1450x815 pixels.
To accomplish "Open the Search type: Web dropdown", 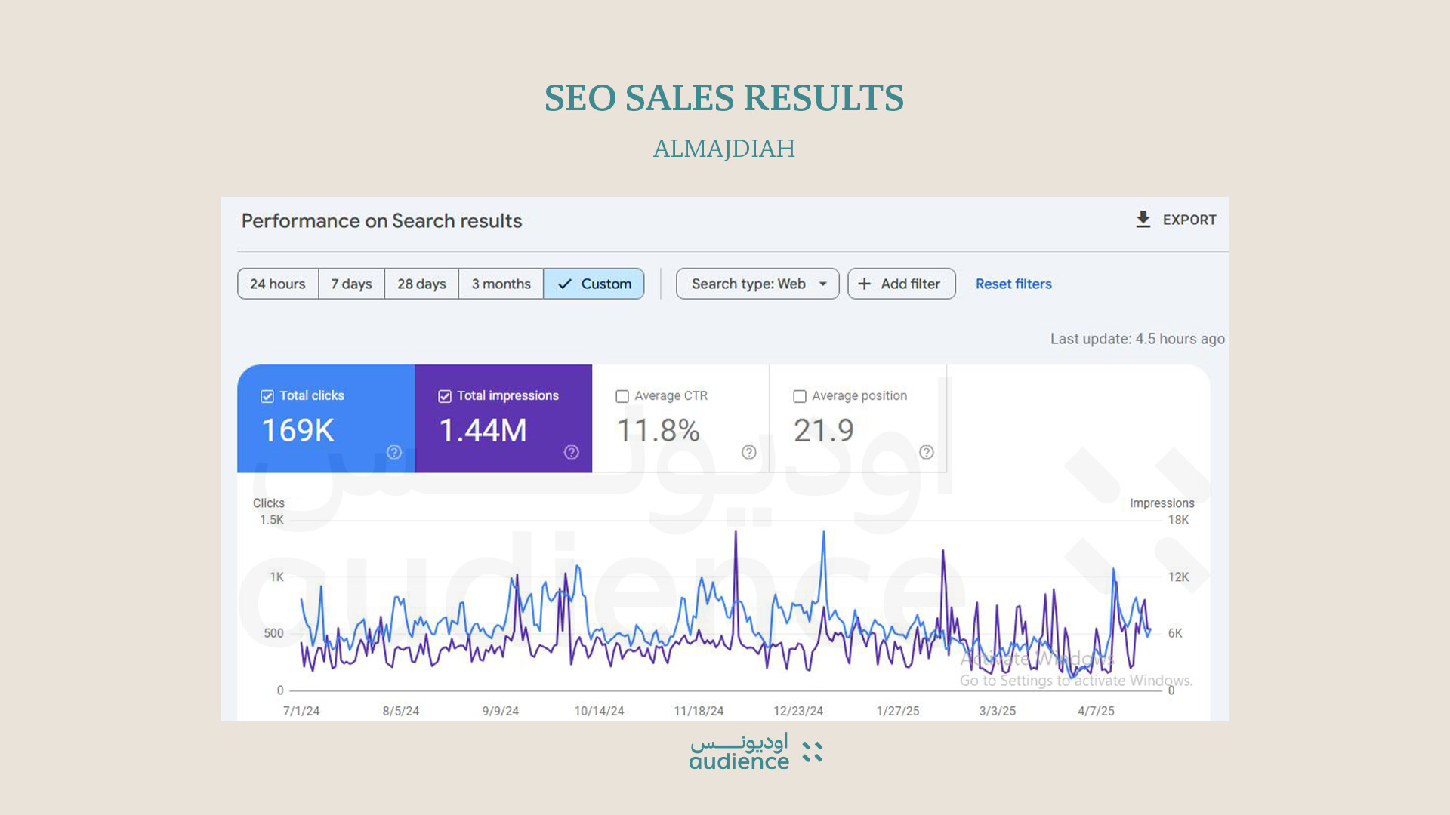I will coord(748,284).
